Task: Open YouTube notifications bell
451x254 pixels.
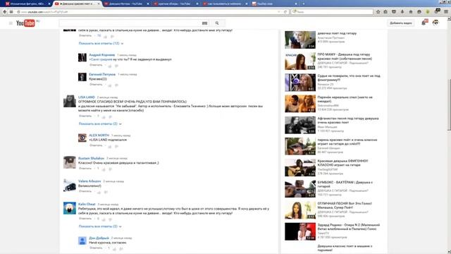Action: point(424,23)
